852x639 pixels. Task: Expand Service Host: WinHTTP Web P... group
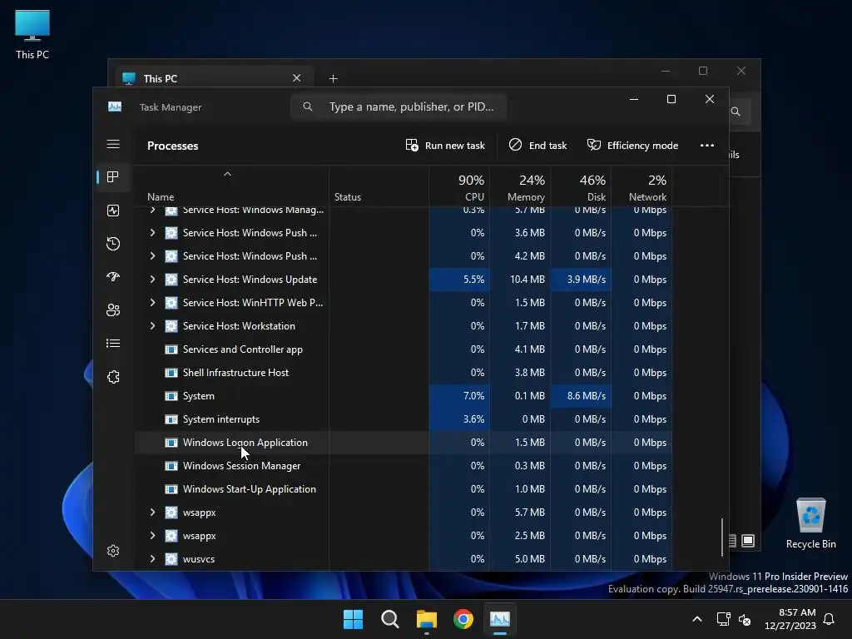[153, 303]
